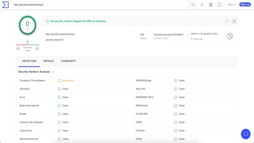Select the Baidu-International vendor name
Image resolution: width=254 pixels, height=143 pixels.
coord(29,106)
